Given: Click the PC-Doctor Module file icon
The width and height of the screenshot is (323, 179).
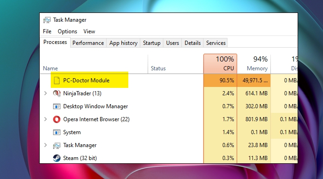Looking at the screenshot, I should [57, 80].
